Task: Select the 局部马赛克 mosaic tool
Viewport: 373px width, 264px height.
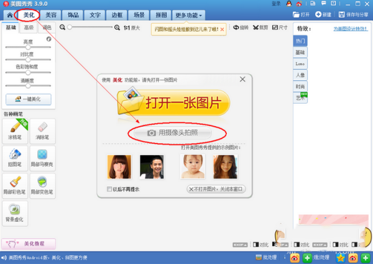Action: [x=42, y=156]
